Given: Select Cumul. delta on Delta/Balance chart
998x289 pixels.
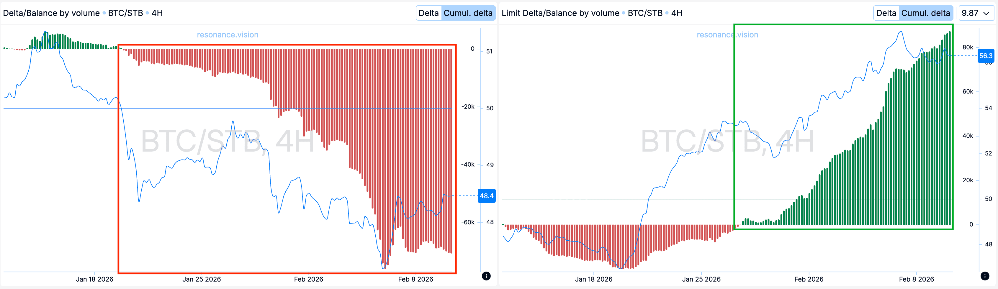Looking at the screenshot, I should point(468,13).
